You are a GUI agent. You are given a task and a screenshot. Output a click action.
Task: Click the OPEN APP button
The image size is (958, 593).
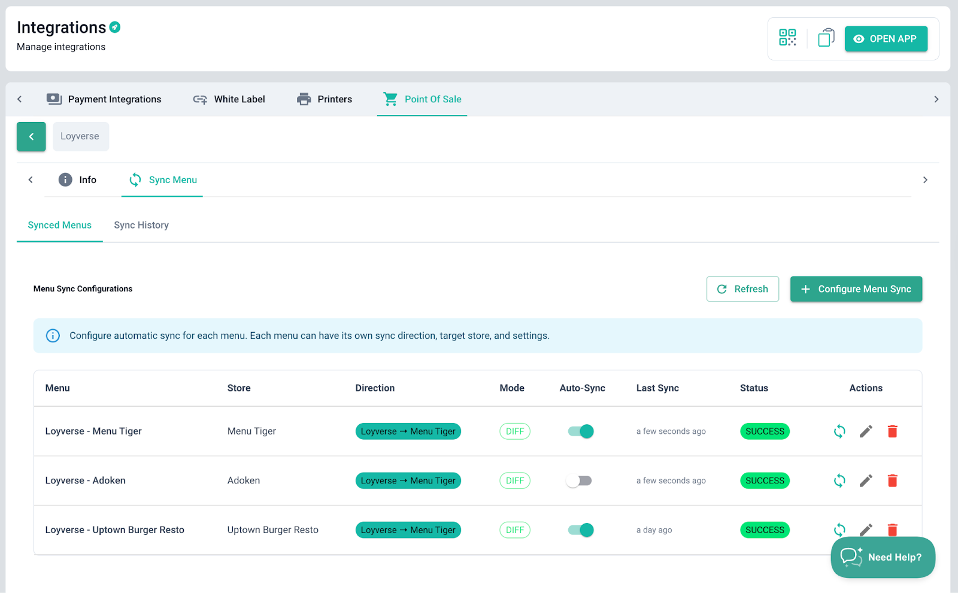886,39
